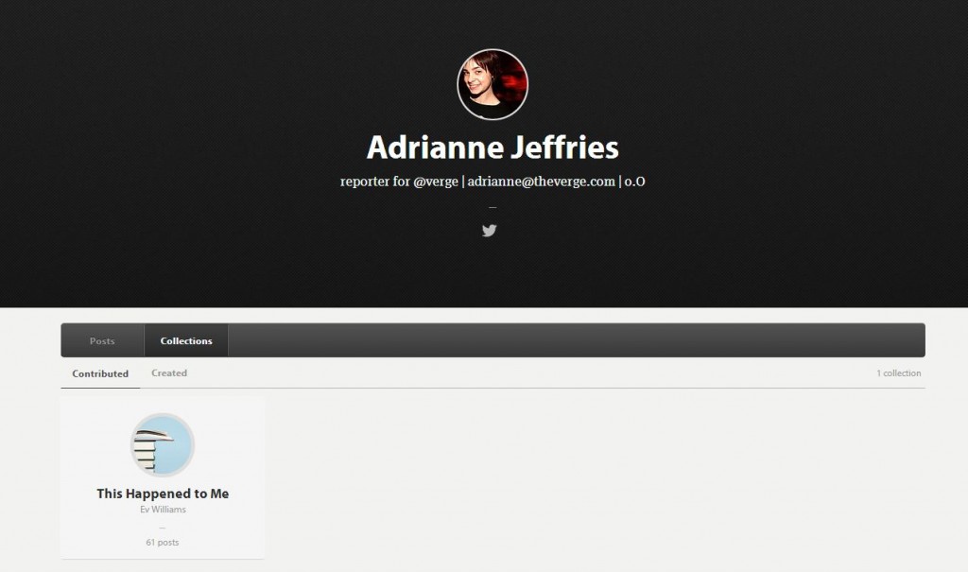Switch to the Posts tab
The image size is (968, 572).
pos(102,340)
